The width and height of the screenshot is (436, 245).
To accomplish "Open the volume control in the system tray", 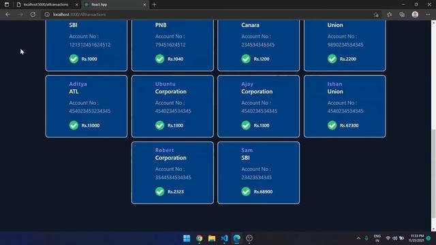I will point(394,238).
